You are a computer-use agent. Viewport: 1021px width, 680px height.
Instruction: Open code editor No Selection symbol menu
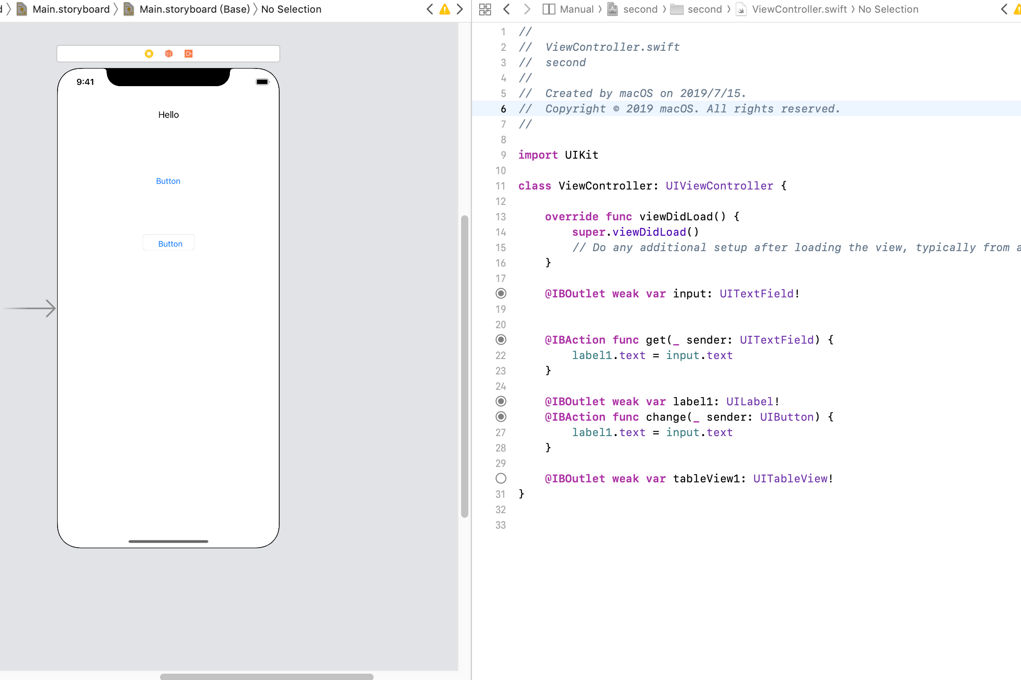(x=888, y=9)
